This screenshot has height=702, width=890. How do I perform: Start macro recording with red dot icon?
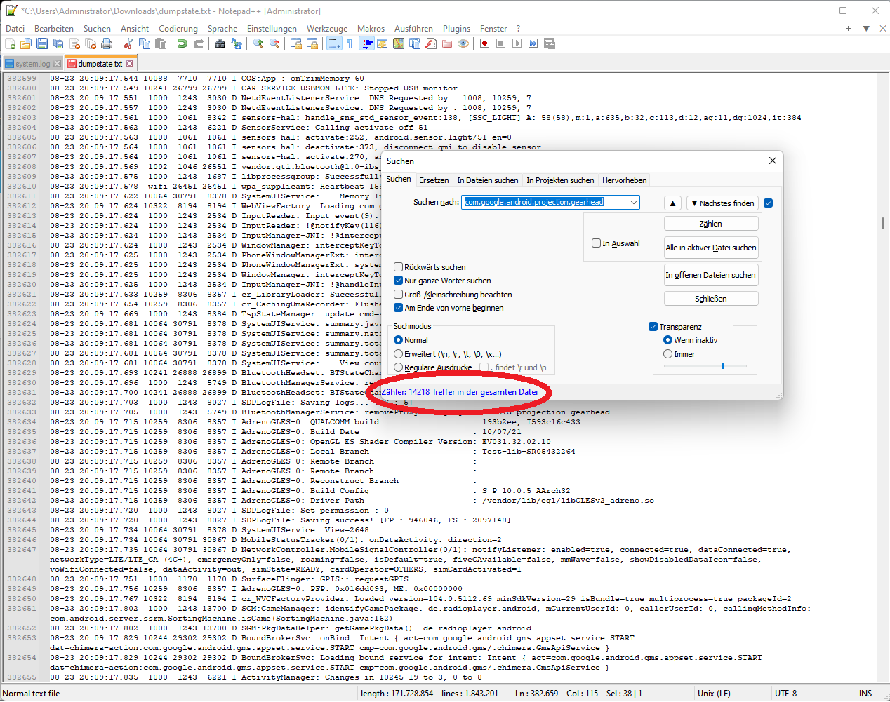[x=484, y=43]
